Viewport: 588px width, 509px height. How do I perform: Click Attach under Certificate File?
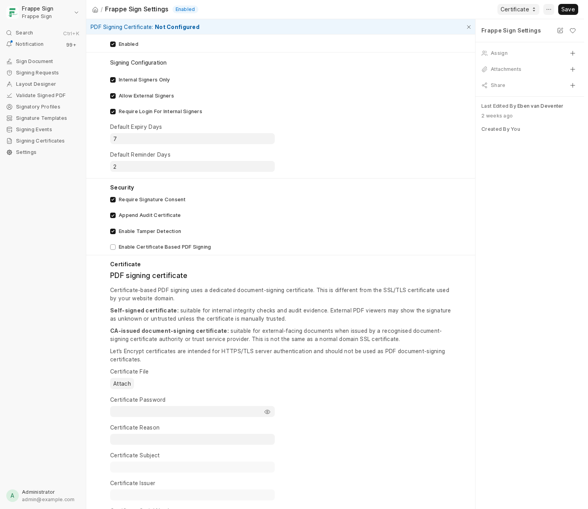click(x=122, y=384)
